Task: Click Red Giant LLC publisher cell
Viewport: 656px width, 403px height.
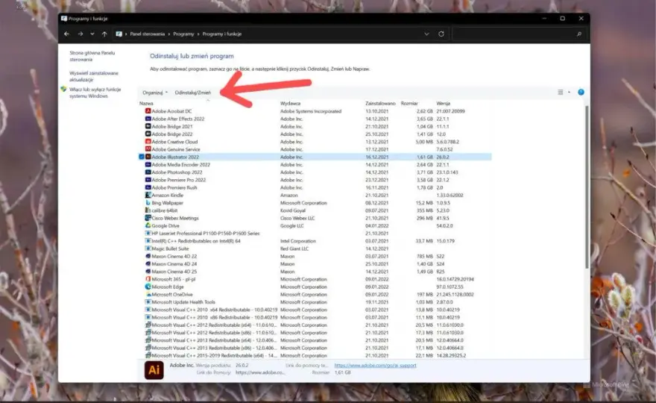Action: point(294,249)
